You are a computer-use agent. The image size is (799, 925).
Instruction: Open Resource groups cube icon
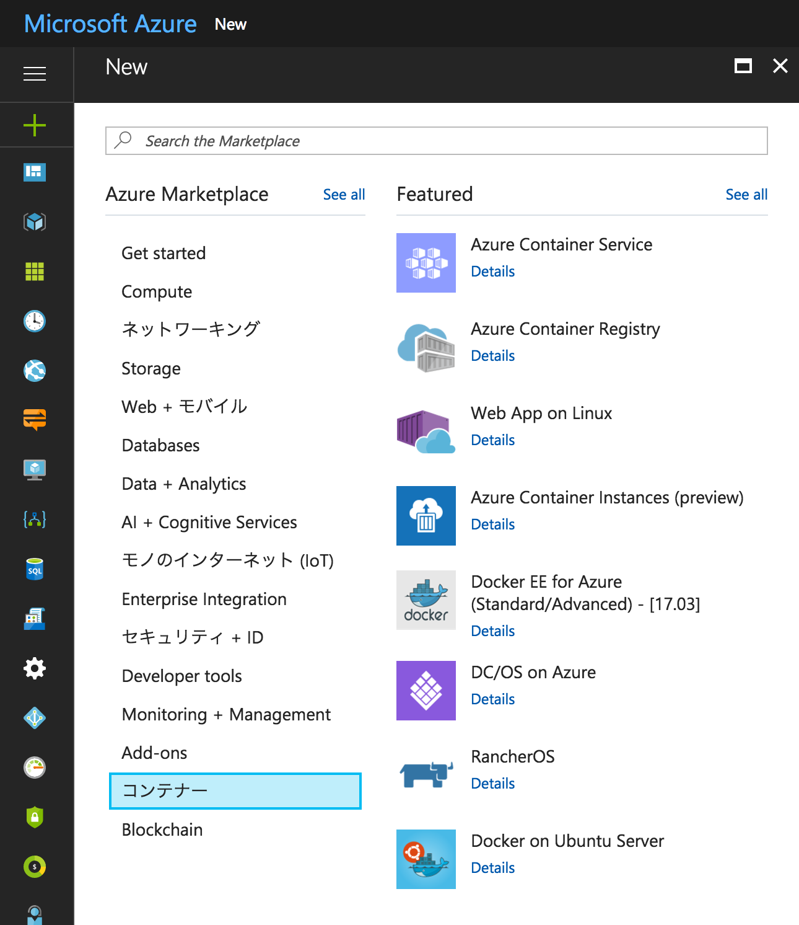(x=35, y=221)
